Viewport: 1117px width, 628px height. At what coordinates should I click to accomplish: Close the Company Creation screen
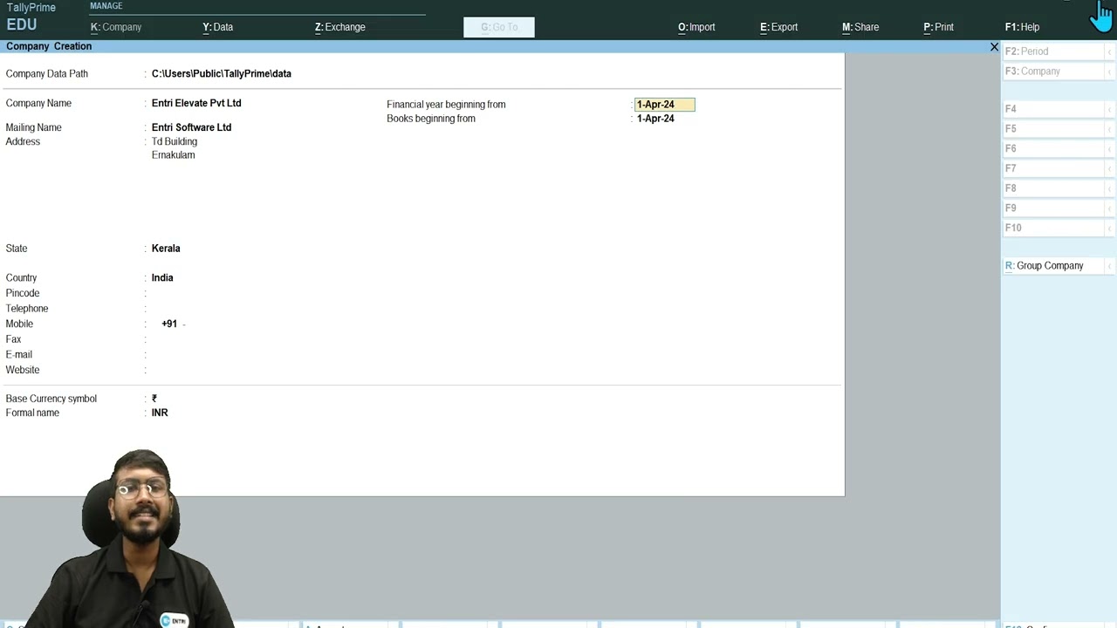[994, 47]
